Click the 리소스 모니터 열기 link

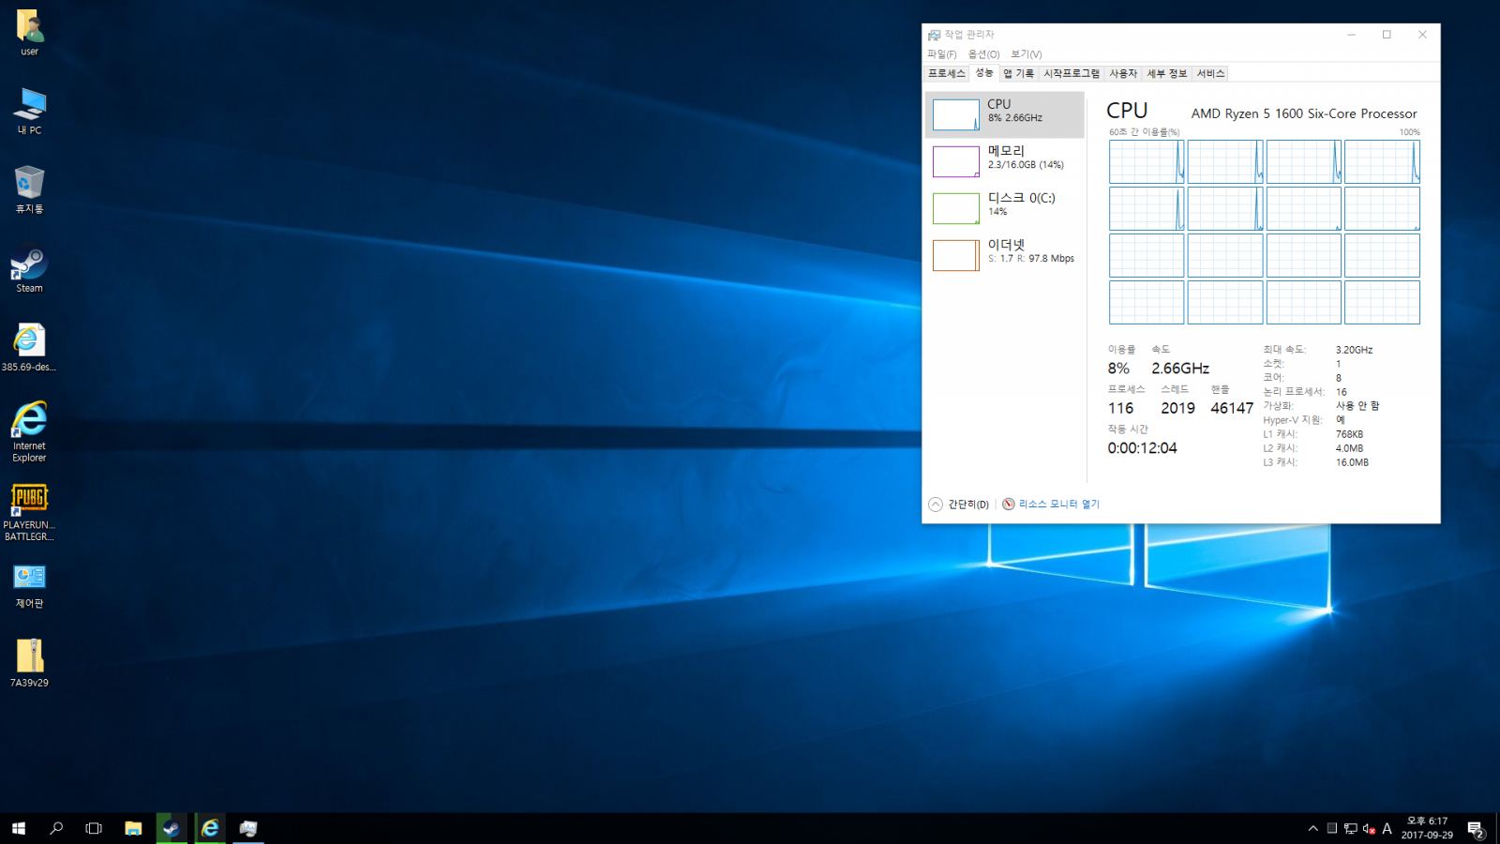[x=1058, y=505]
